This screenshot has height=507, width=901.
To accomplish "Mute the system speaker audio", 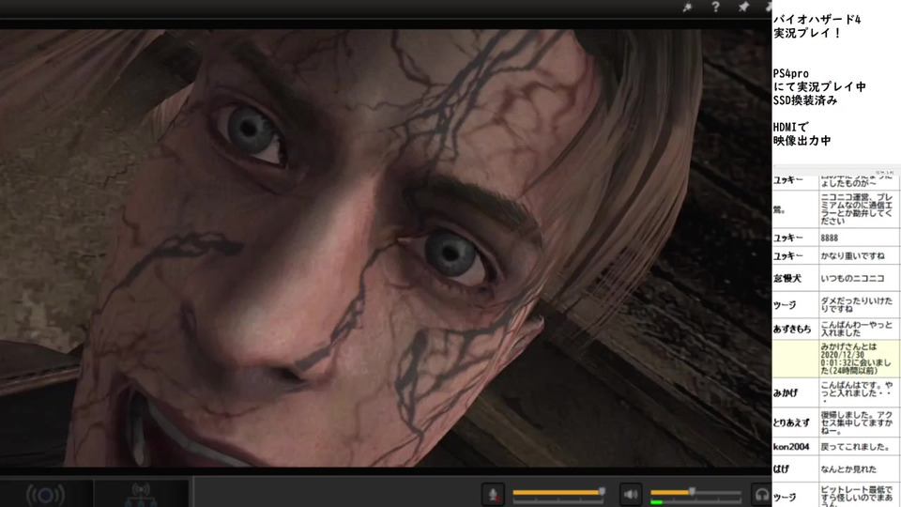I will (x=631, y=495).
